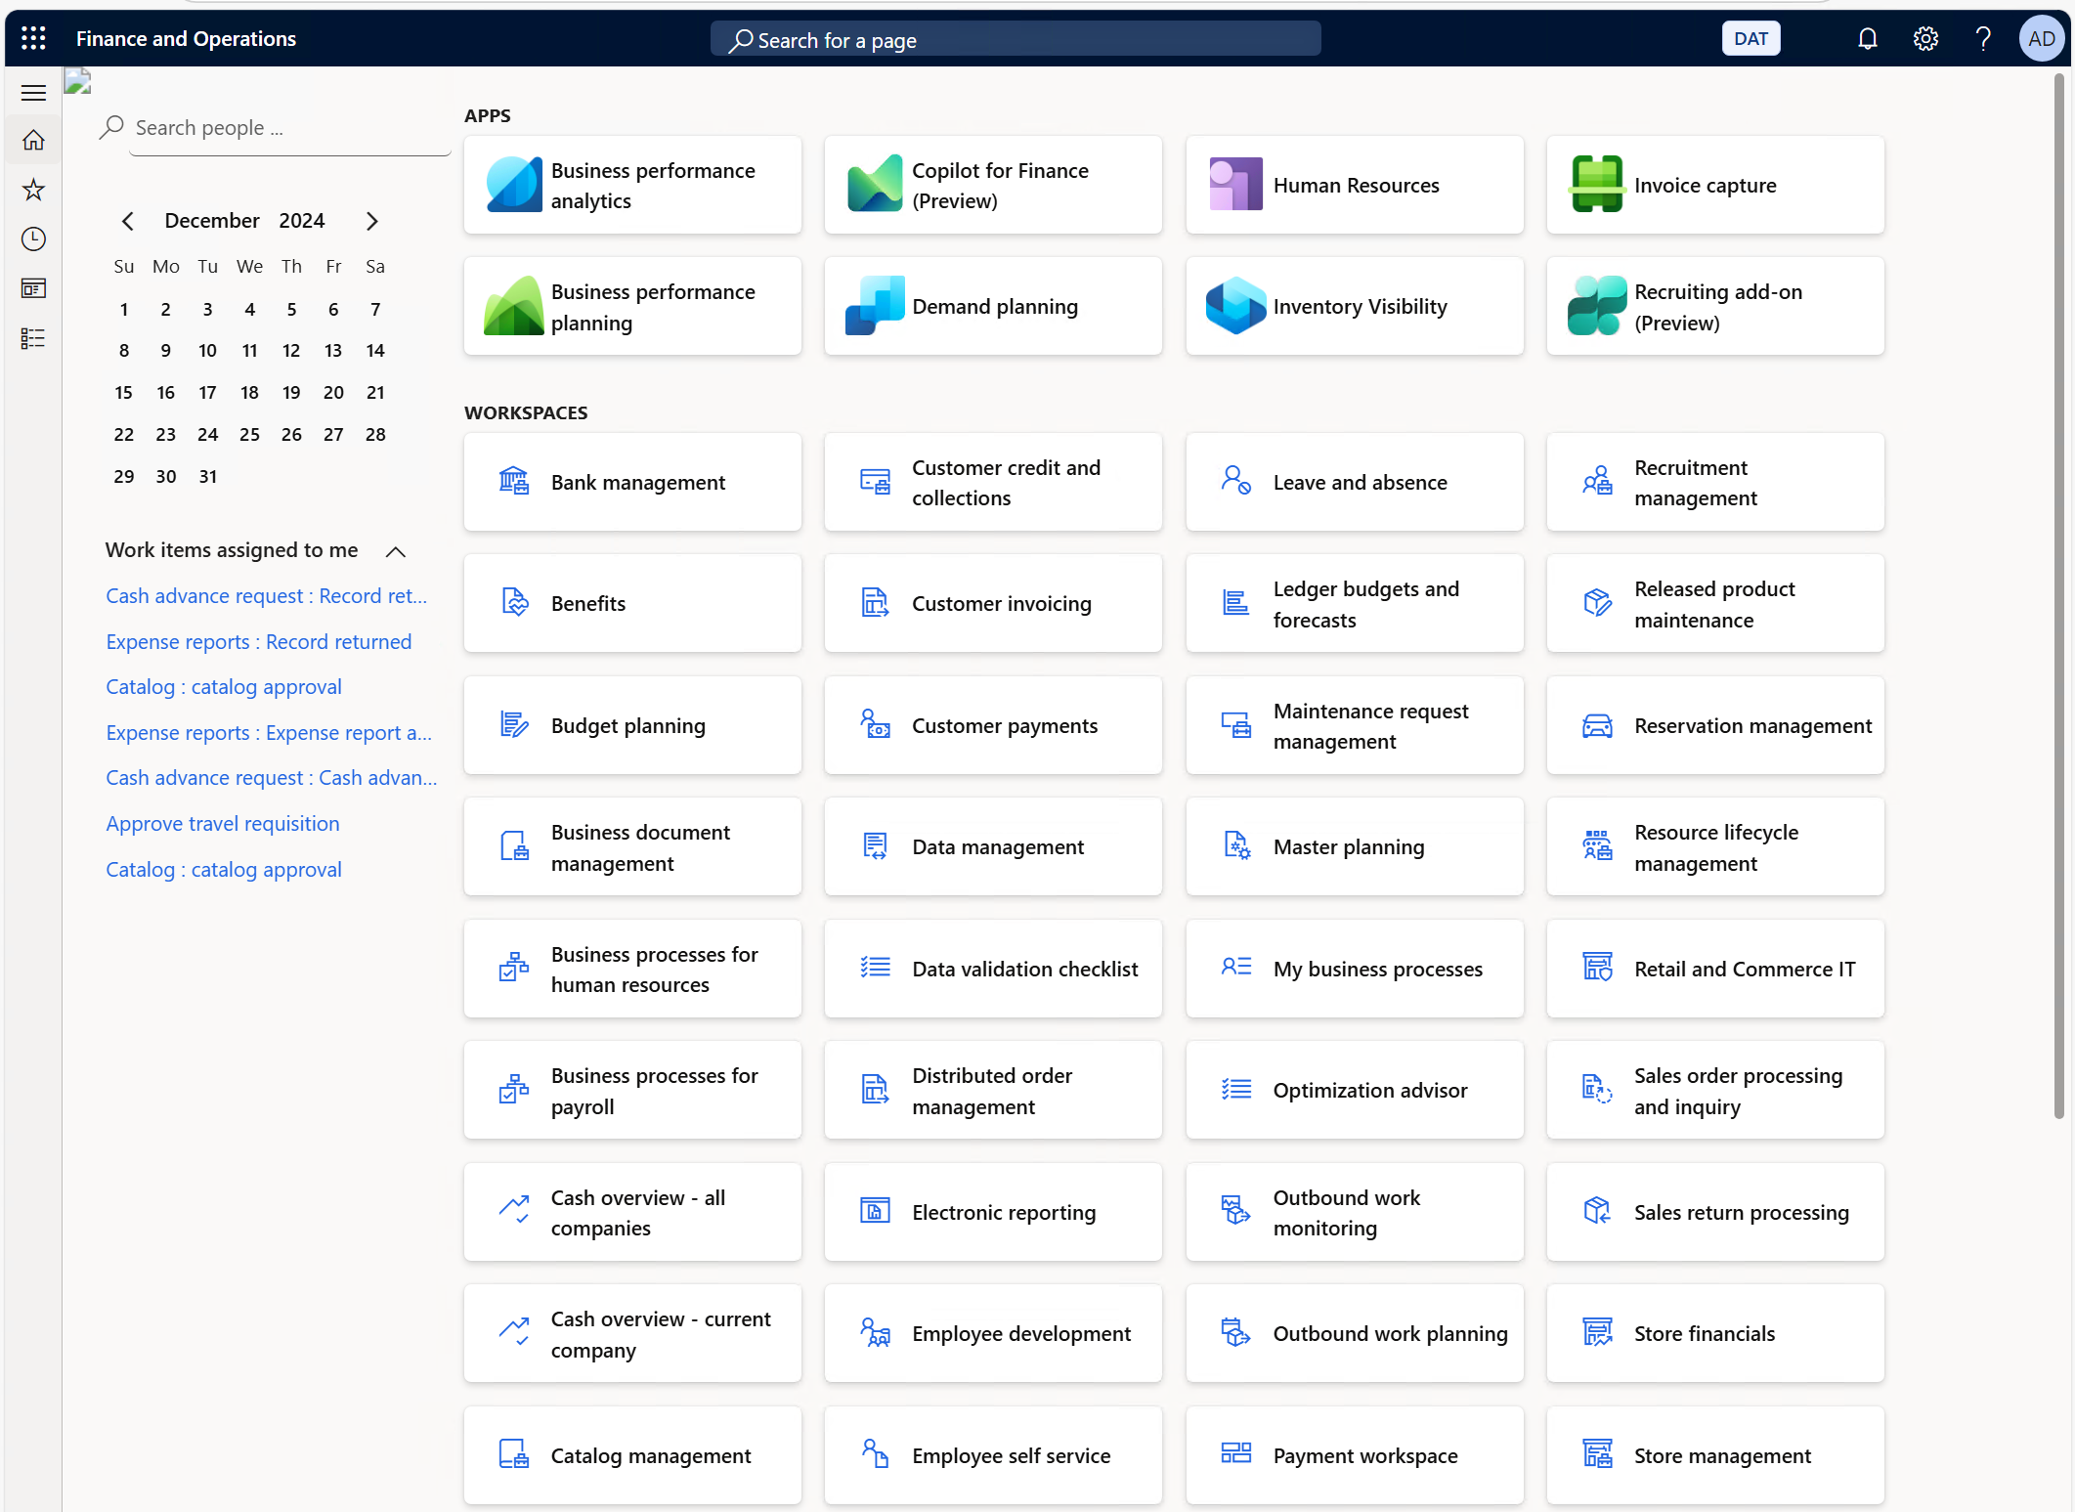Open Leave and absence workspace icon

click(1235, 481)
